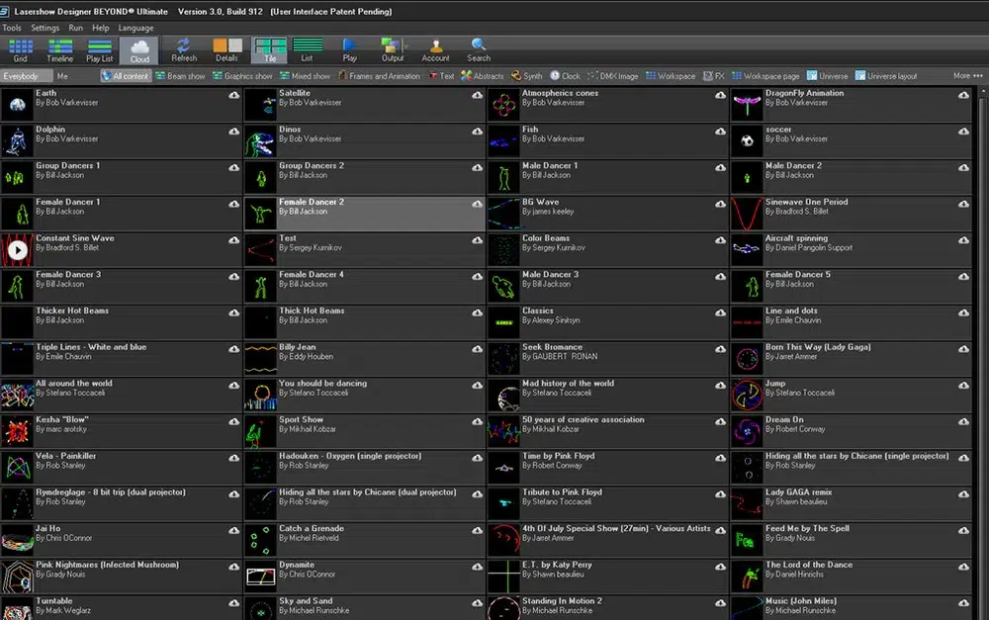Open the Account panel
The height and width of the screenshot is (620, 989).
435,49
